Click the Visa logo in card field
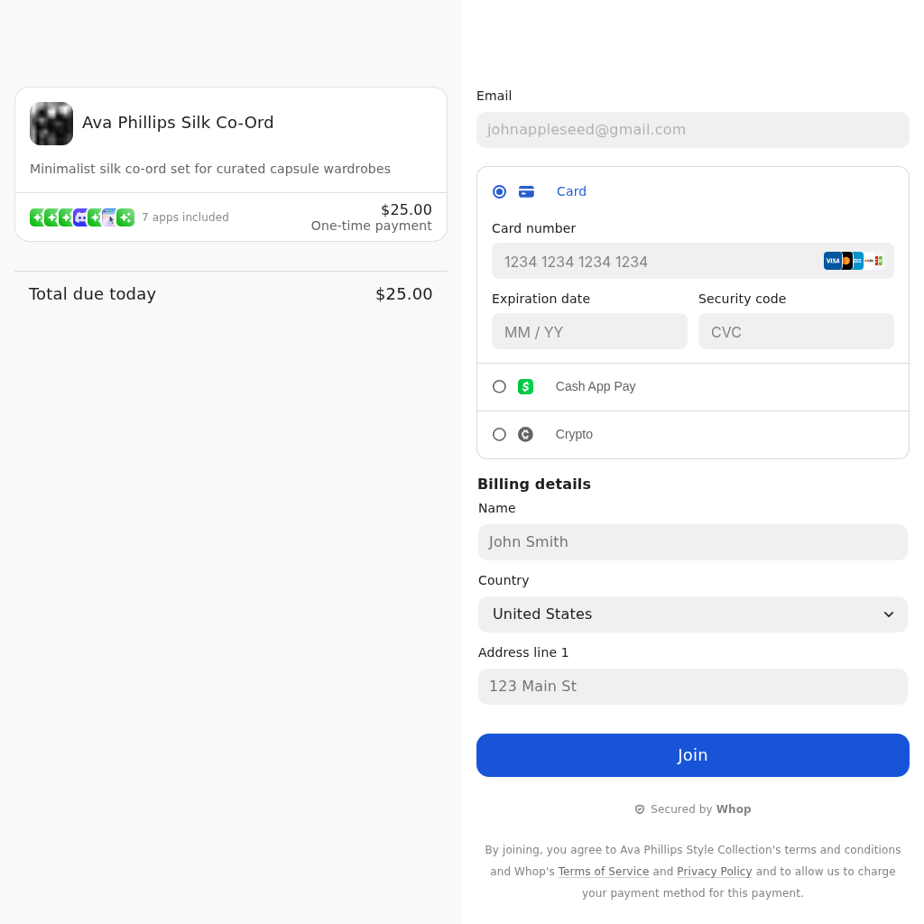924x924 pixels. click(x=832, y=261)
